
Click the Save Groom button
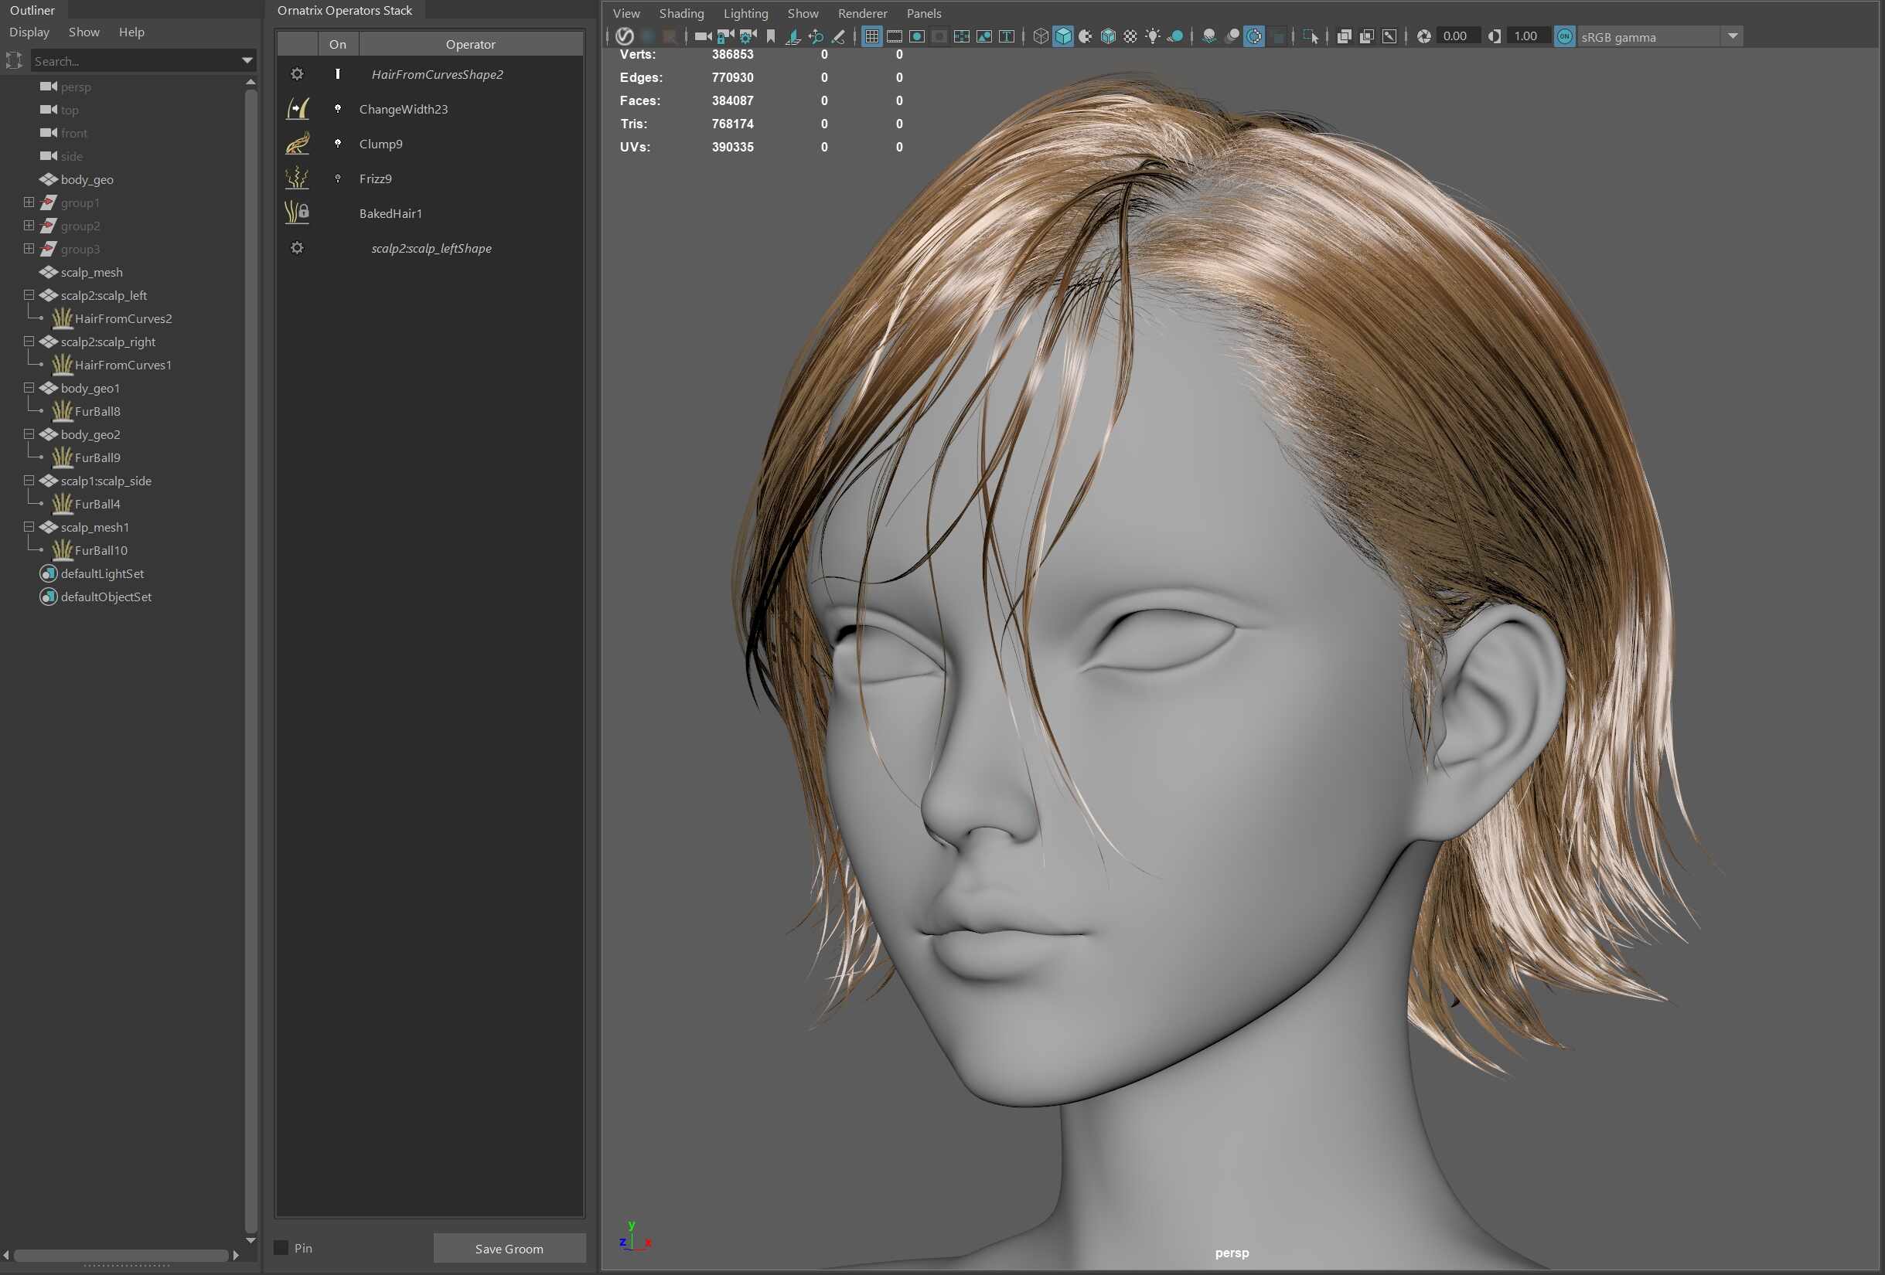pyautogui.click(x=510, y=1248)
